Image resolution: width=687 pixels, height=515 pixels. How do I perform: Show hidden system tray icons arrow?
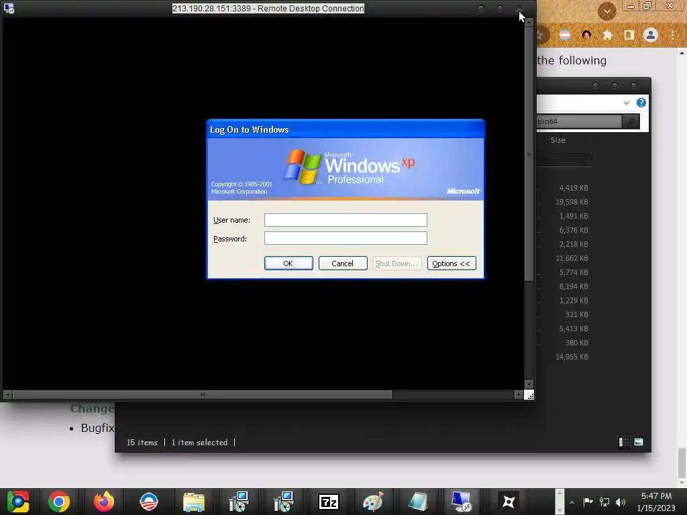572,502
